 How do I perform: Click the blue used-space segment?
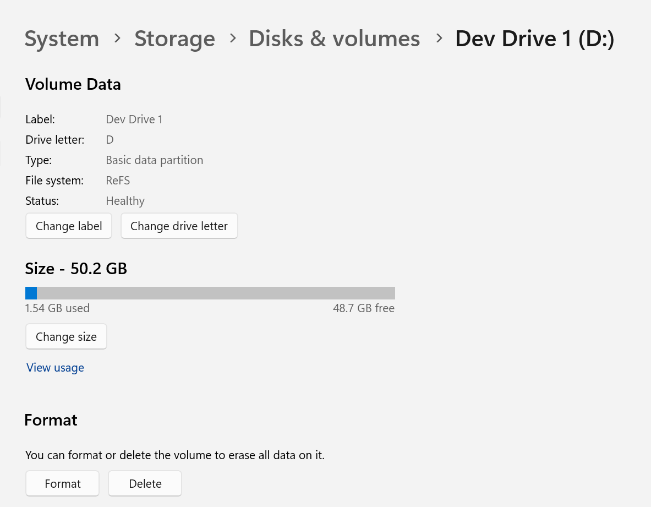point(31,292)
